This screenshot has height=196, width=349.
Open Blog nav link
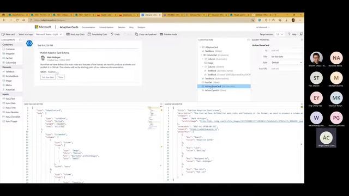(131, 27)
